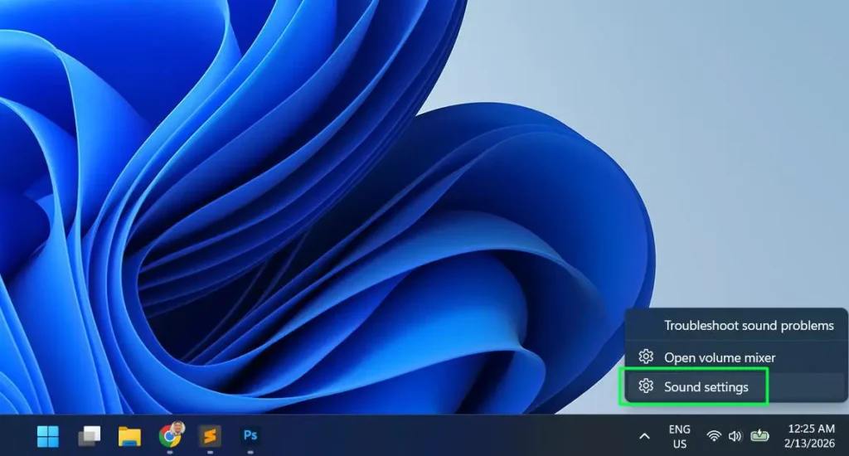The width and height of the screenshot is (849, 456).
Task: Click the battery charging icon in tray
Action: (x=759, y=435)
